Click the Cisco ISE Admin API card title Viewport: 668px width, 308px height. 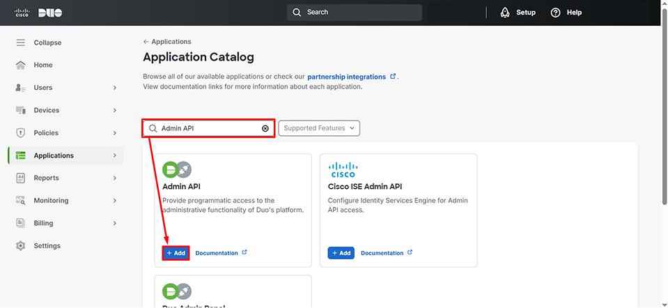[x=365, y=187]
